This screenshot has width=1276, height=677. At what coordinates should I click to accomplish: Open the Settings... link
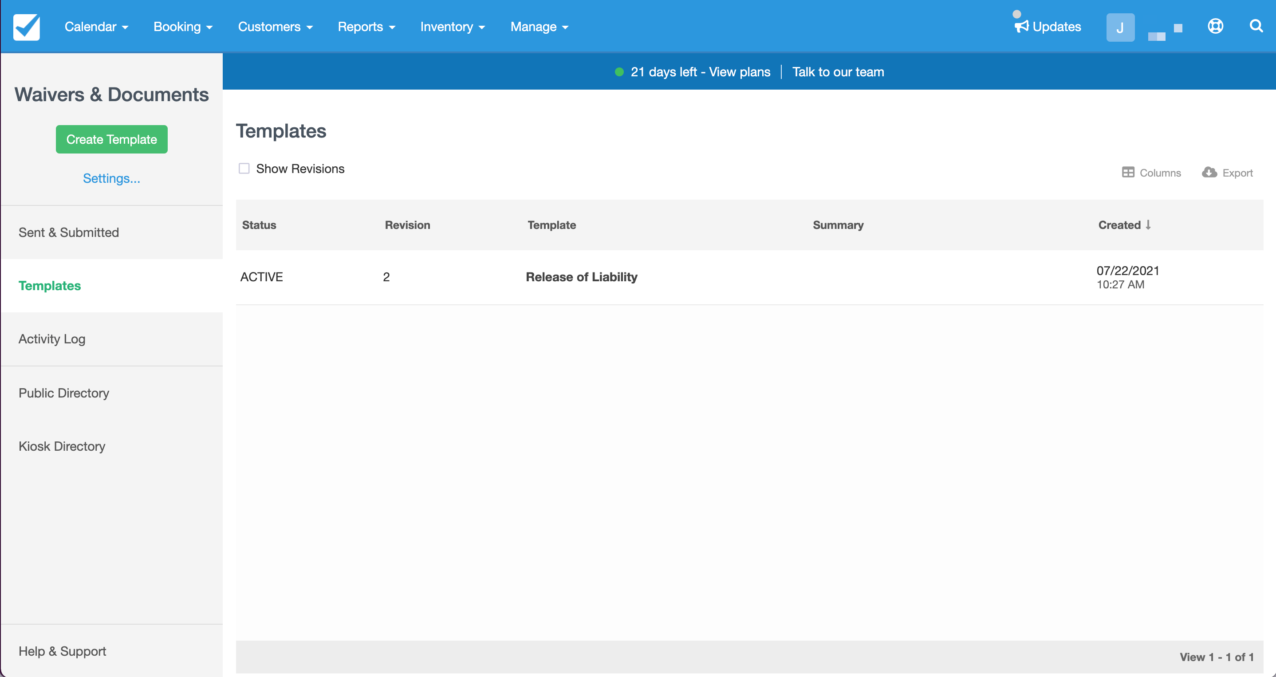pos(111,178)
